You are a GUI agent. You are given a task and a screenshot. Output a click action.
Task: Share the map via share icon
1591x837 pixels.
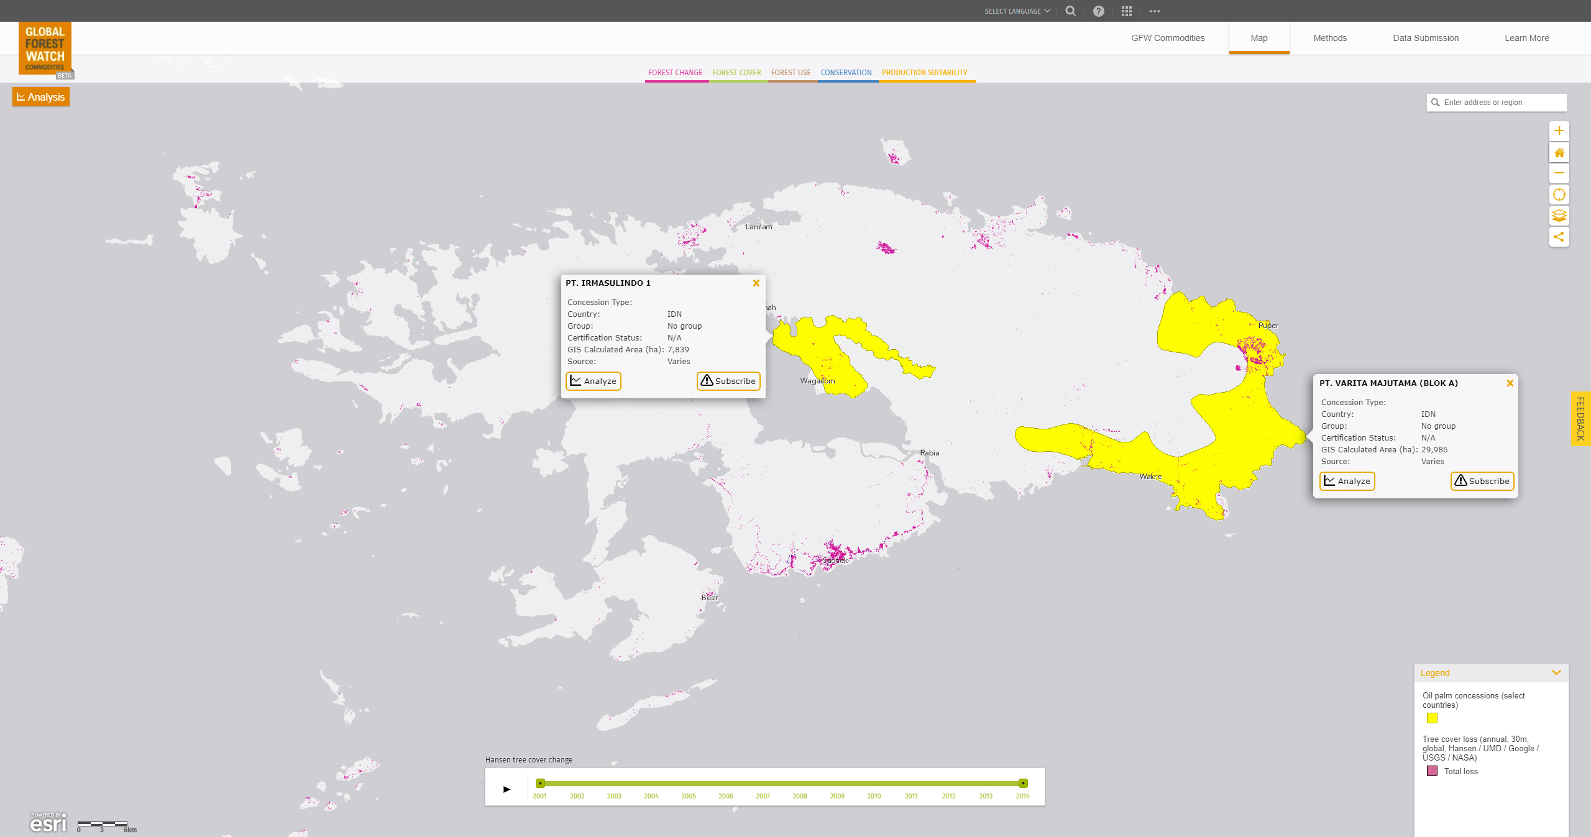[x=1559, y=237]
